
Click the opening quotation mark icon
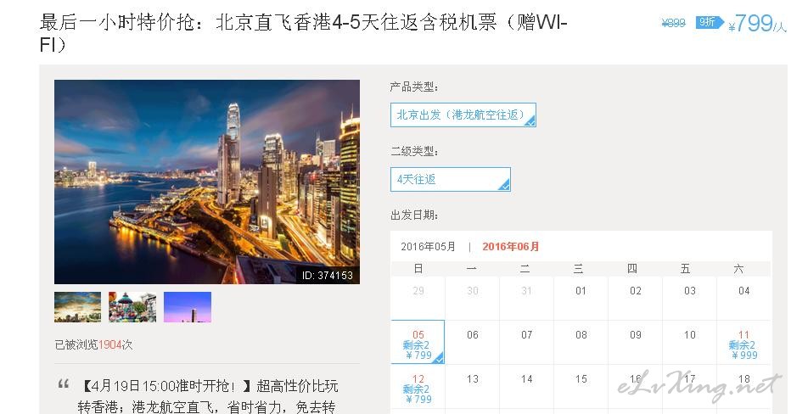pos(64,385)
